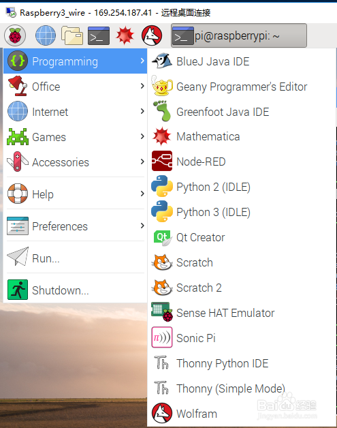The image size is (337, 428).
Task: Open the Internet menu category
Action: pyautogui.click(x=75, y=111)
